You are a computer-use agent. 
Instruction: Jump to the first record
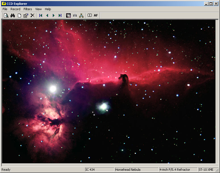[41, 15]
